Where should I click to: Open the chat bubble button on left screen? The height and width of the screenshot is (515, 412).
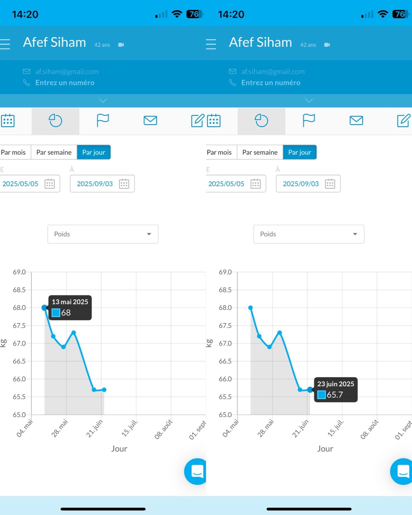pos(196,471)
